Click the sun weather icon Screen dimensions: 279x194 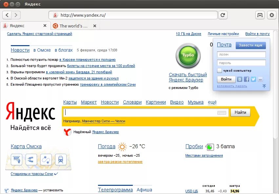point(122,147)
